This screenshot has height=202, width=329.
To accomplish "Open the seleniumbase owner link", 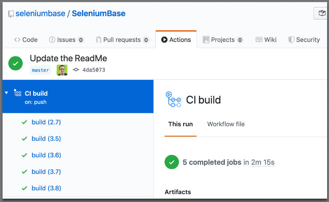I will point(40,14).
